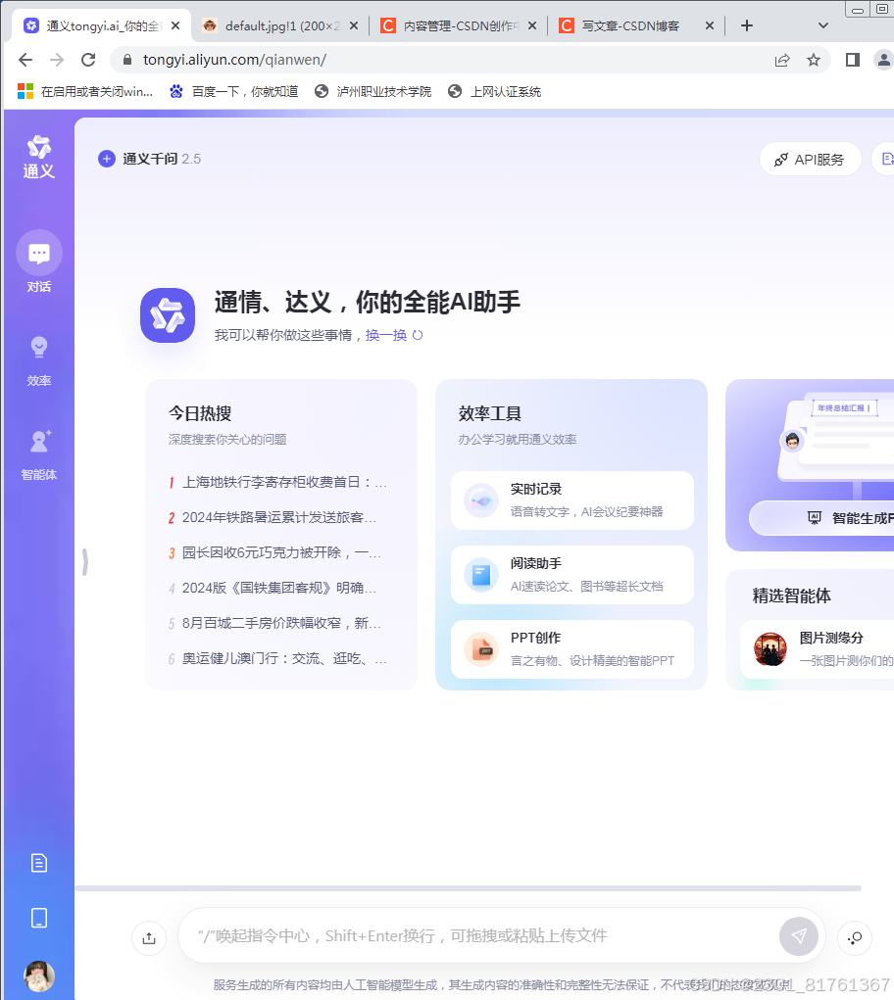894x1000 pixels.
Task: Switch to the default.jpg tab
Action: 279,25
